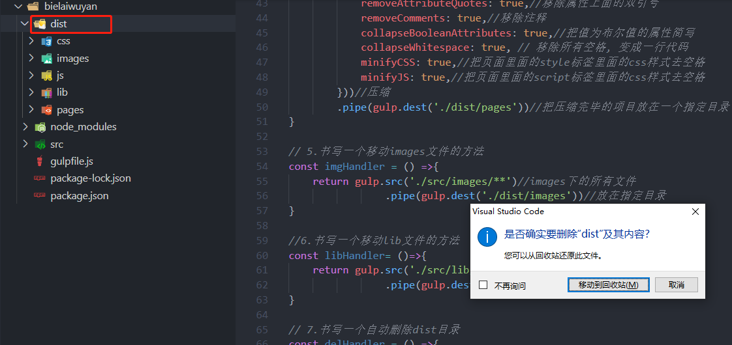732x345 pixels.
Task: Click the js folder icon
Action: [x=46, y=76]
